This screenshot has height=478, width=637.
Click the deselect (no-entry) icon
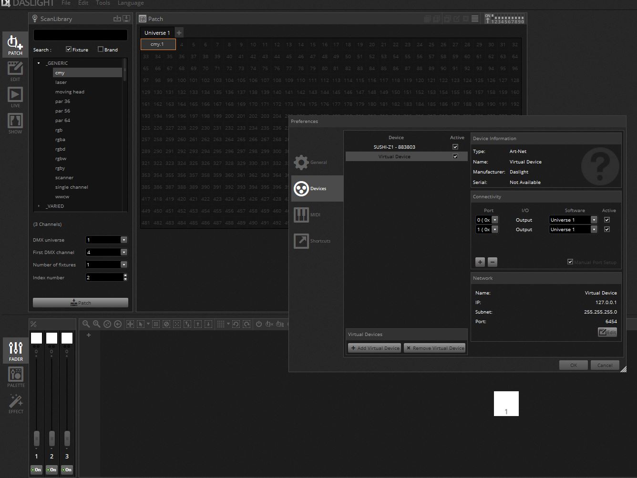pos(166,324)
